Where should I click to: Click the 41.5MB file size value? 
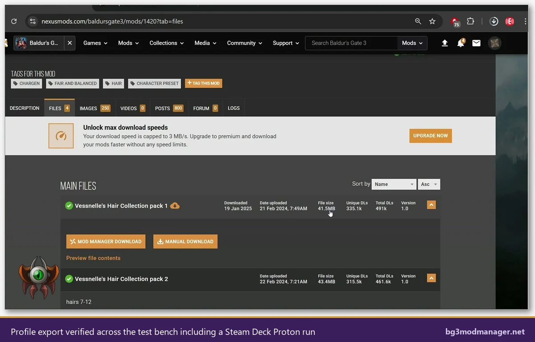[326, 208]
